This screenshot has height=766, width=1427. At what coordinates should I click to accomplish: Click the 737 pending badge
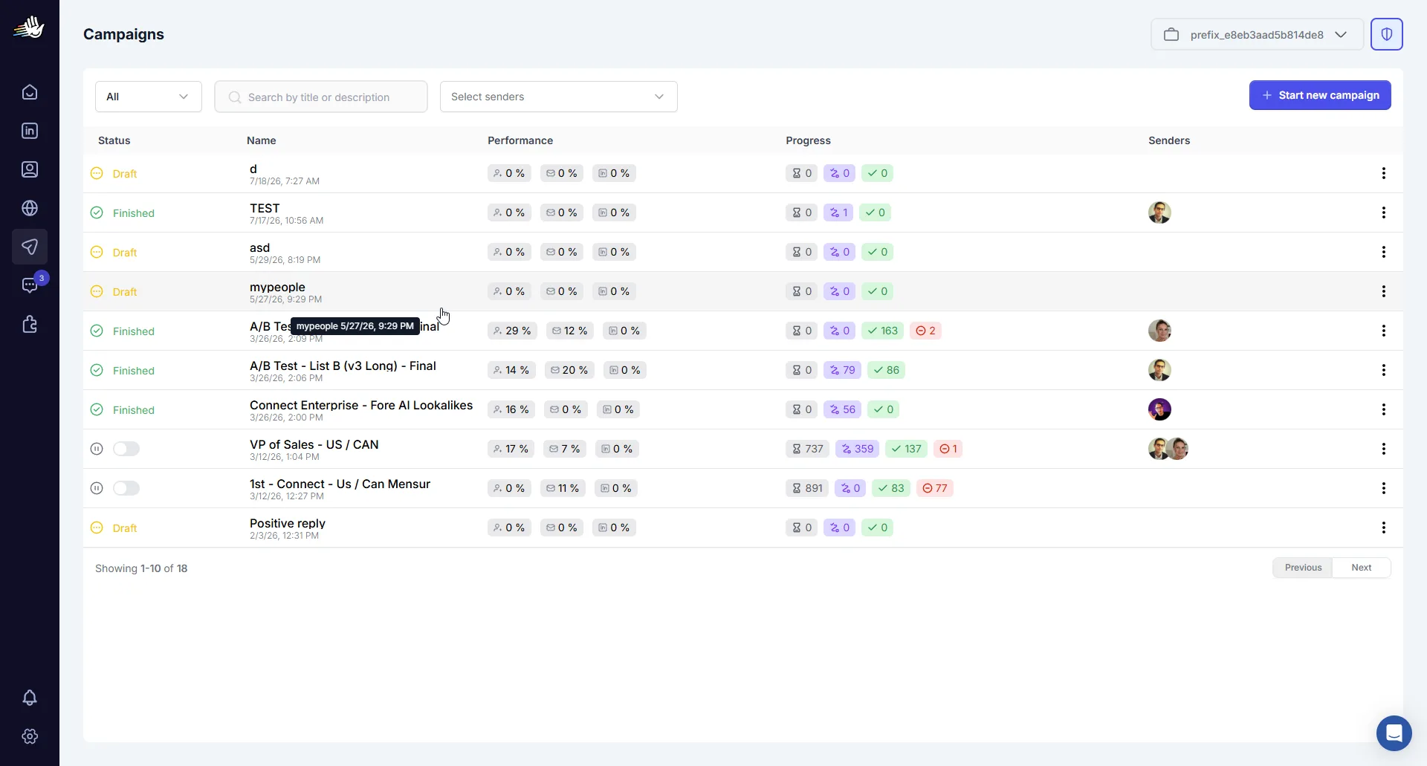pyautogui.click(x=807, y=449)
